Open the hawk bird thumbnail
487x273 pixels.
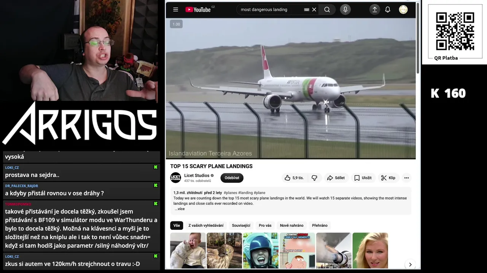click(224, 251)
